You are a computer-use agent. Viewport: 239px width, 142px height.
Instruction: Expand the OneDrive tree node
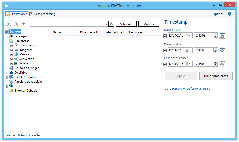click(7, 73)
